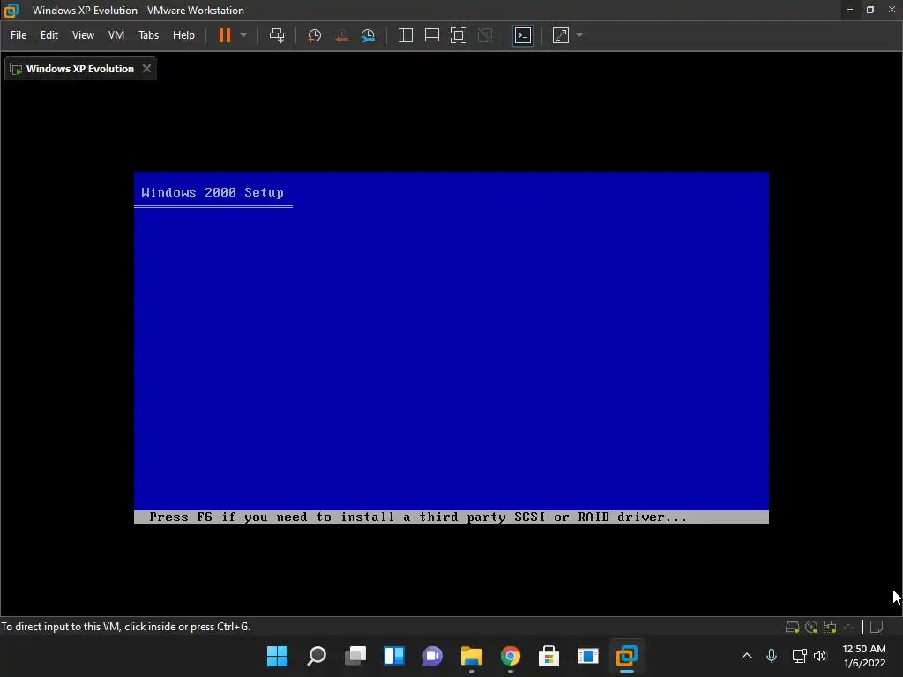903x677 pixels.
Task: Open the console view icon
Action: [x=523, y=35]
